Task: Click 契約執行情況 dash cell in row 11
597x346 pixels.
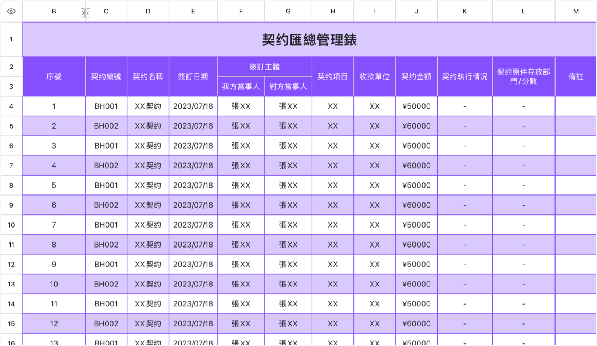Action: (465, 245)
